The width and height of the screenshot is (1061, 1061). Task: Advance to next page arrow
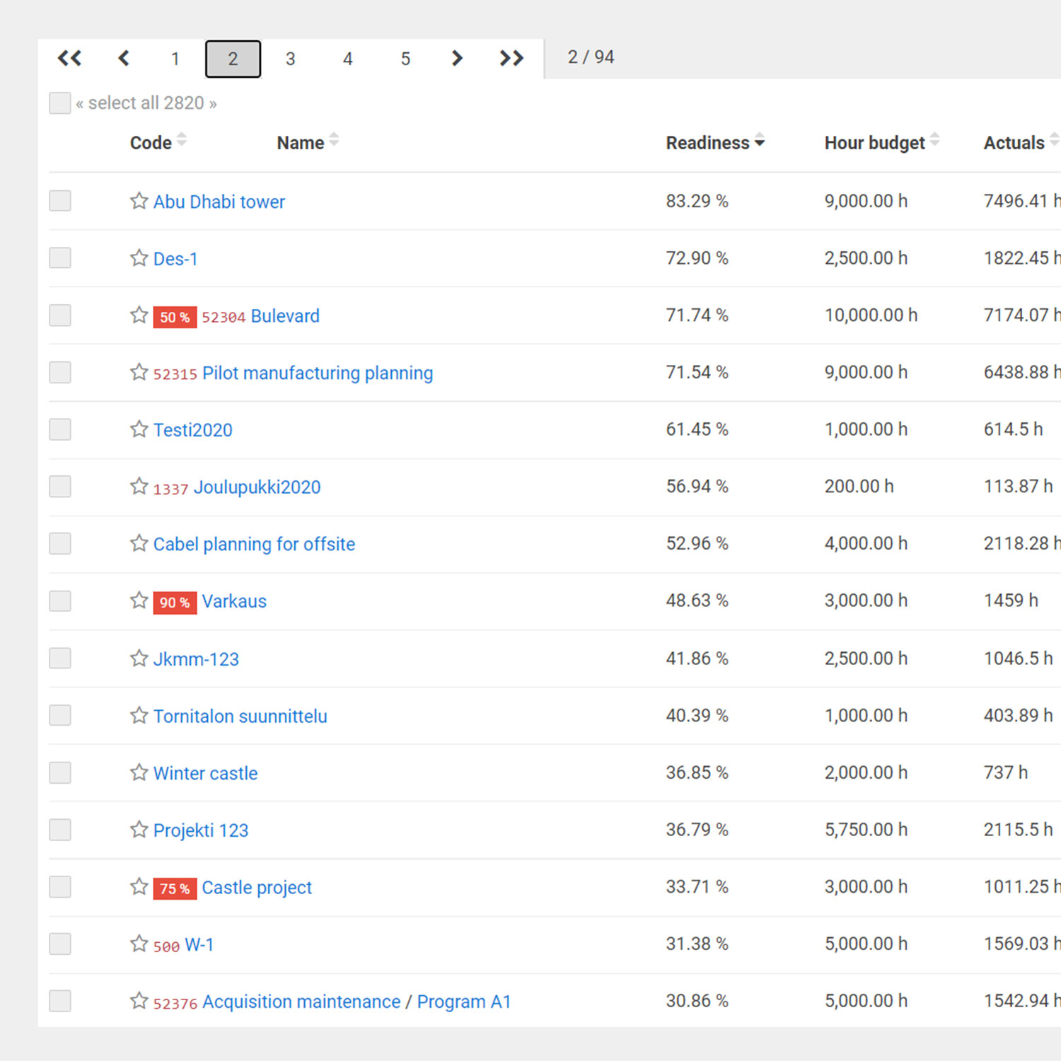(x=457, y=58)
